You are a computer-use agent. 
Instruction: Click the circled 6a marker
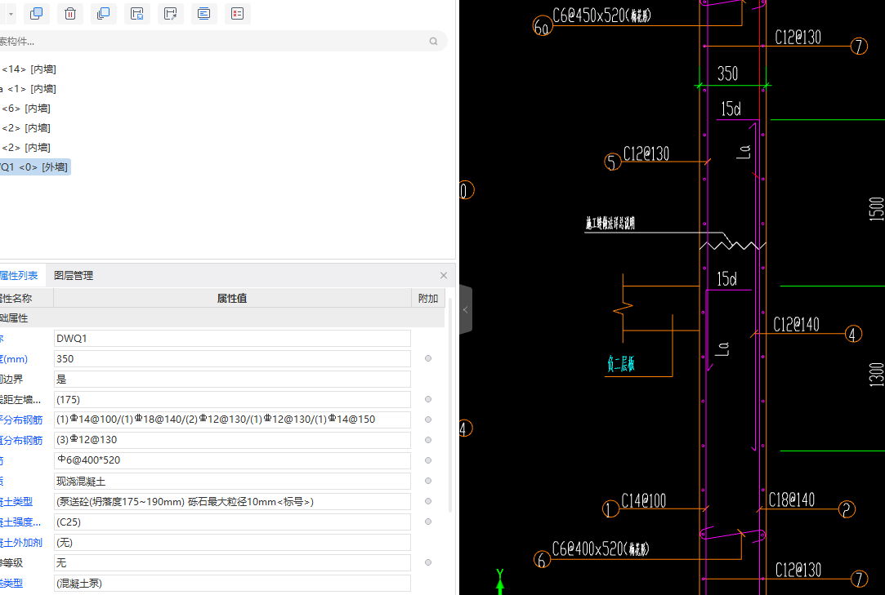(x=542, y=26)
